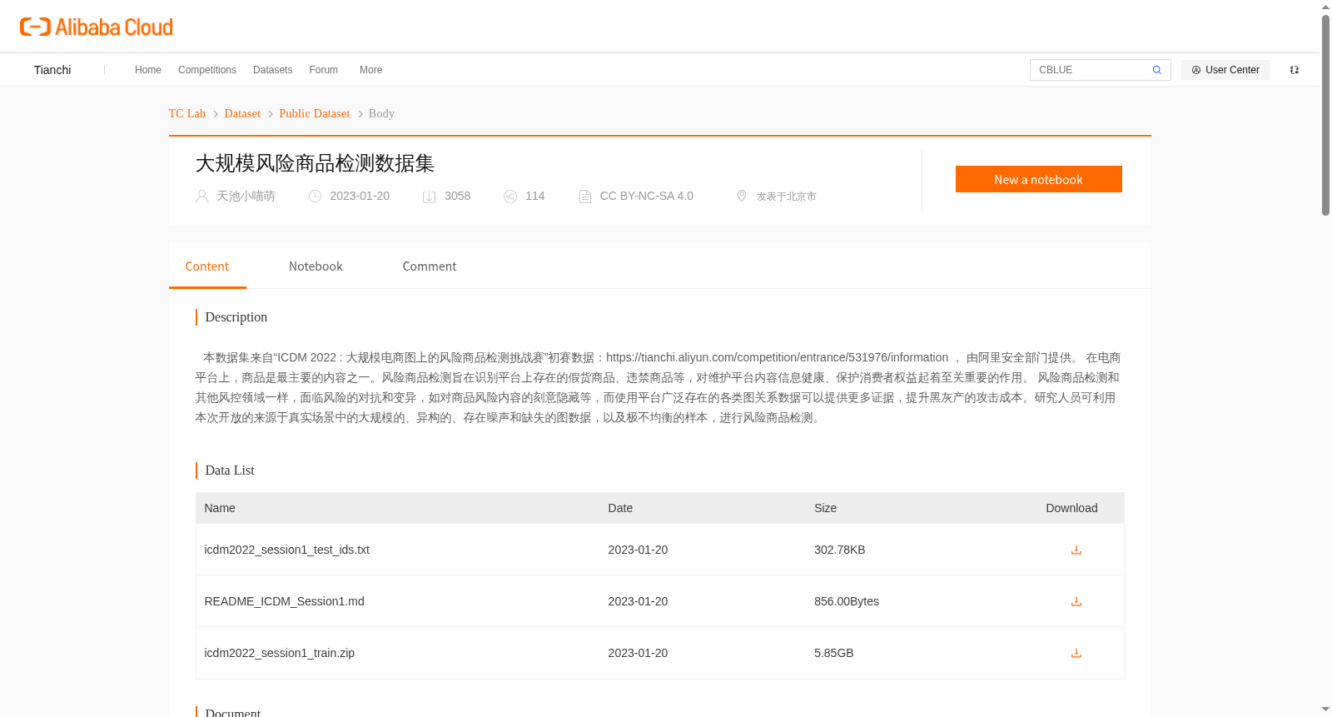The width and height of the screenshot is (1332, 717).
Task: Open the Competitions menu item
Action: click(x=207, y=70)
